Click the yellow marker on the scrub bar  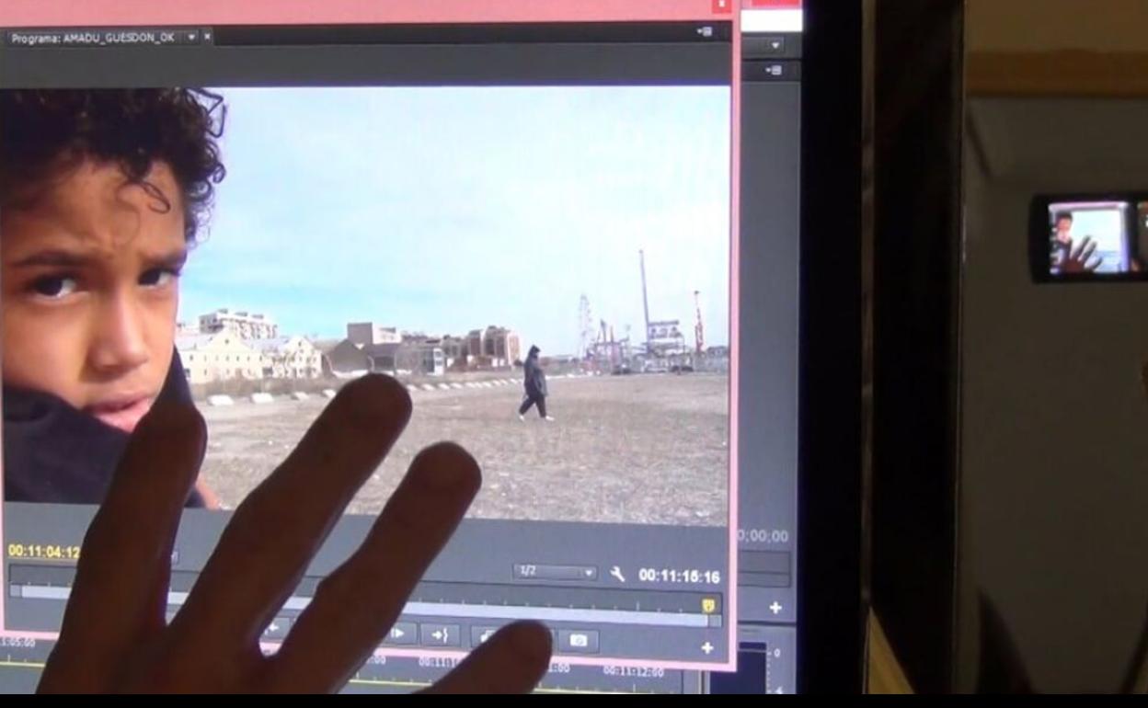pyautogui.click(x=708, y=605)
